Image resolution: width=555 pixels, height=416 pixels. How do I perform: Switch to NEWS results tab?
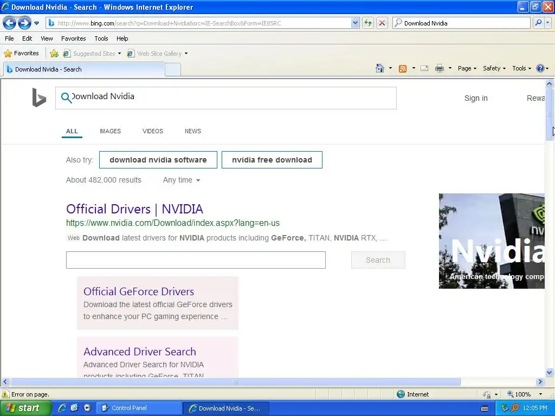click(x=192, y=131)
